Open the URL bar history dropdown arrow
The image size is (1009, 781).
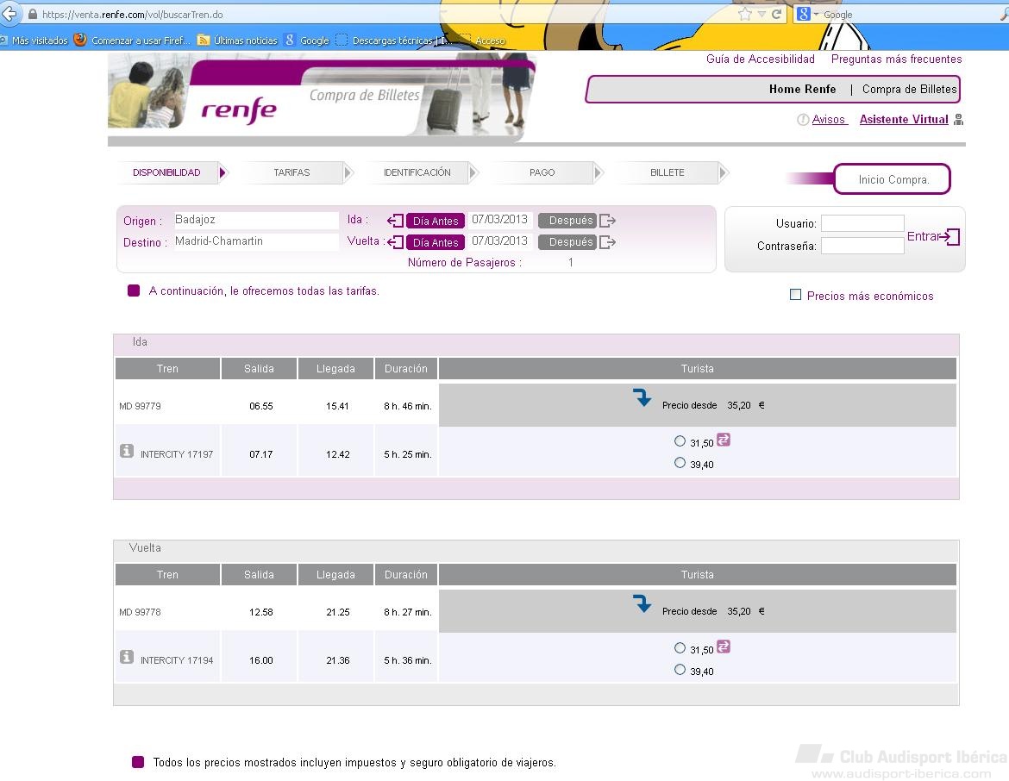click(761, 15)
